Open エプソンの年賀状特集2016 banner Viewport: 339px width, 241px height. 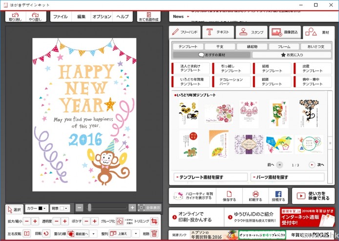coord(214,235)
